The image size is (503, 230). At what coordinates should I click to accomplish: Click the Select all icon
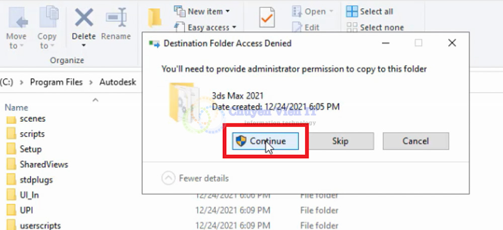(x=352, y=11)
